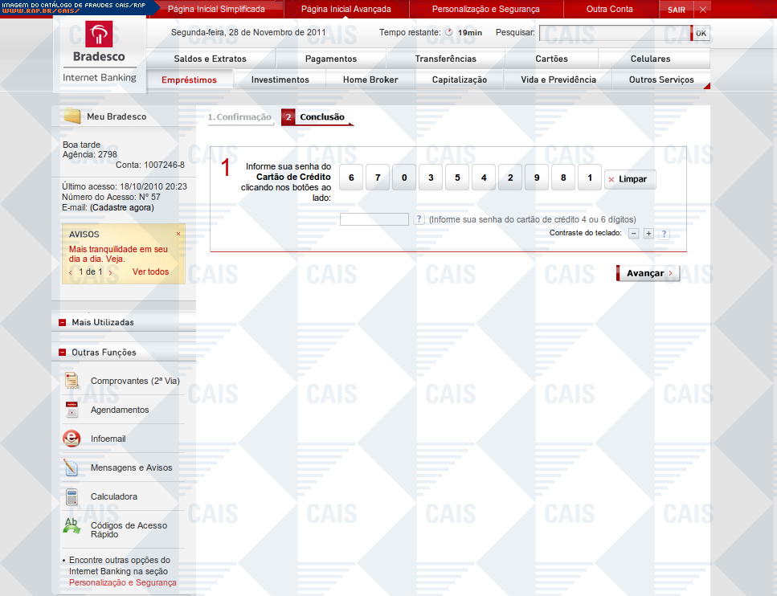The height and width of the screenshot is (596, 777).
Task: Go to next notice in Avisos
Action: (x=110, y=272)
